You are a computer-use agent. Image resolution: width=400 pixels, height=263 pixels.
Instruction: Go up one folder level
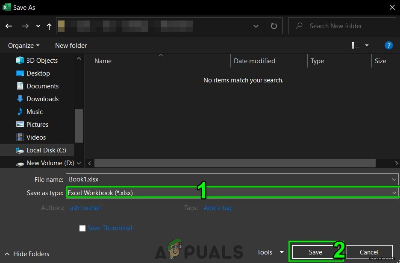click(49, 26)
